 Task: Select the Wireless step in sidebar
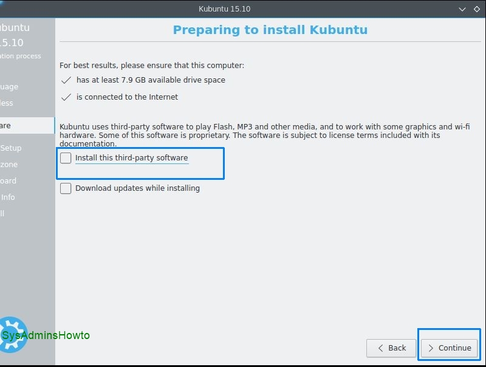[7, 103]
